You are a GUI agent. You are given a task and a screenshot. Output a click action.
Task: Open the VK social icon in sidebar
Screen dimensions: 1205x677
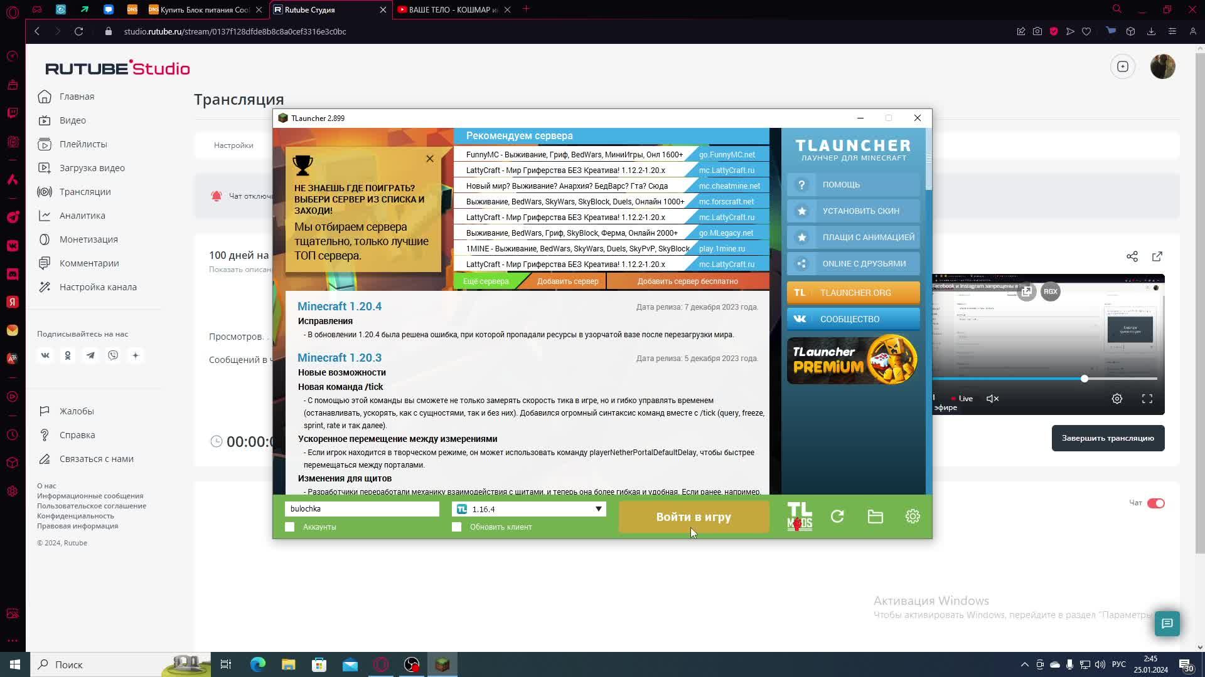coord(45,355)
